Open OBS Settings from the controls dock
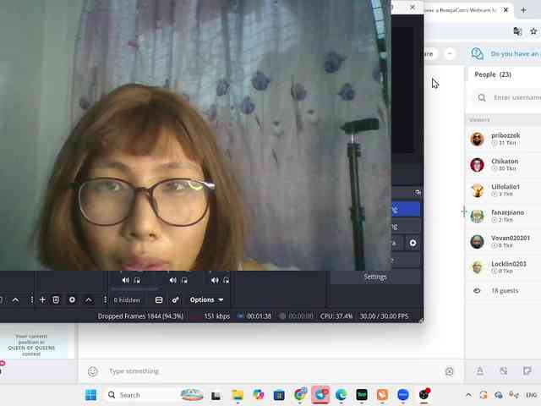This screenshot has height=406, width=541. pos(375,277)
